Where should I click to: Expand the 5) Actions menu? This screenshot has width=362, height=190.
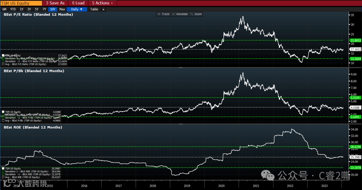click(102, 3)
